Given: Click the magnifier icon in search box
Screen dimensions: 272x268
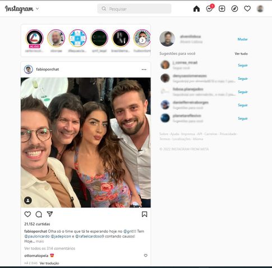Looking at the screenshot, I should pos(104,8).
